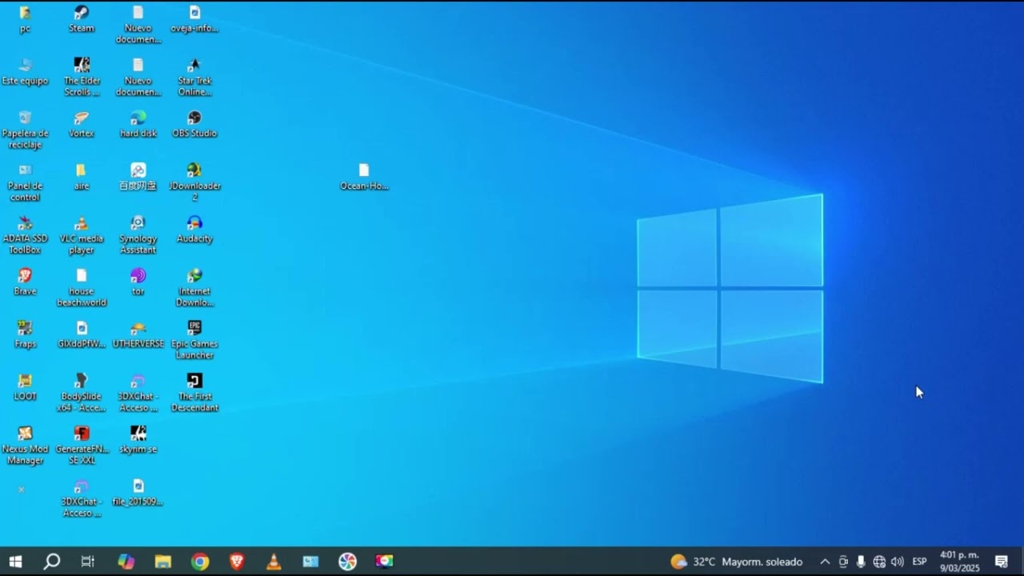This screenshot has width=1024, height=576.
Task: Select the OBS Studio desktop shortcut
Action: tap(194, 124)
